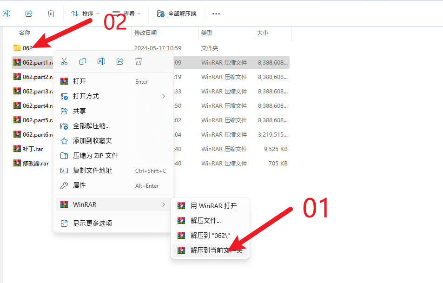Click the Copy icon in context menu
The height and width of the screenshot is (283, 443).
(83, 61)
